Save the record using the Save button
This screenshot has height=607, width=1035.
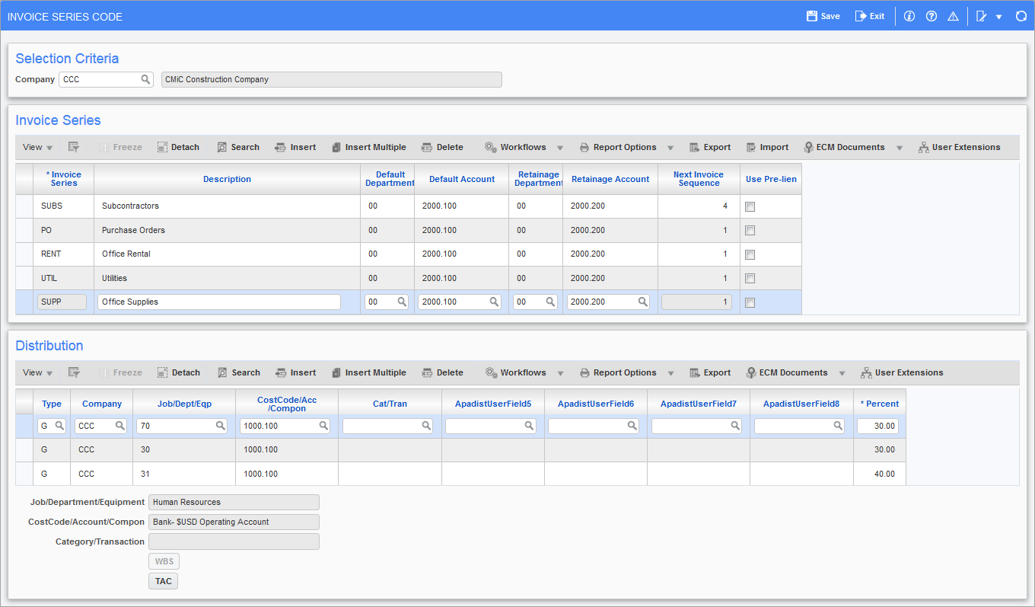coord(823,15)
